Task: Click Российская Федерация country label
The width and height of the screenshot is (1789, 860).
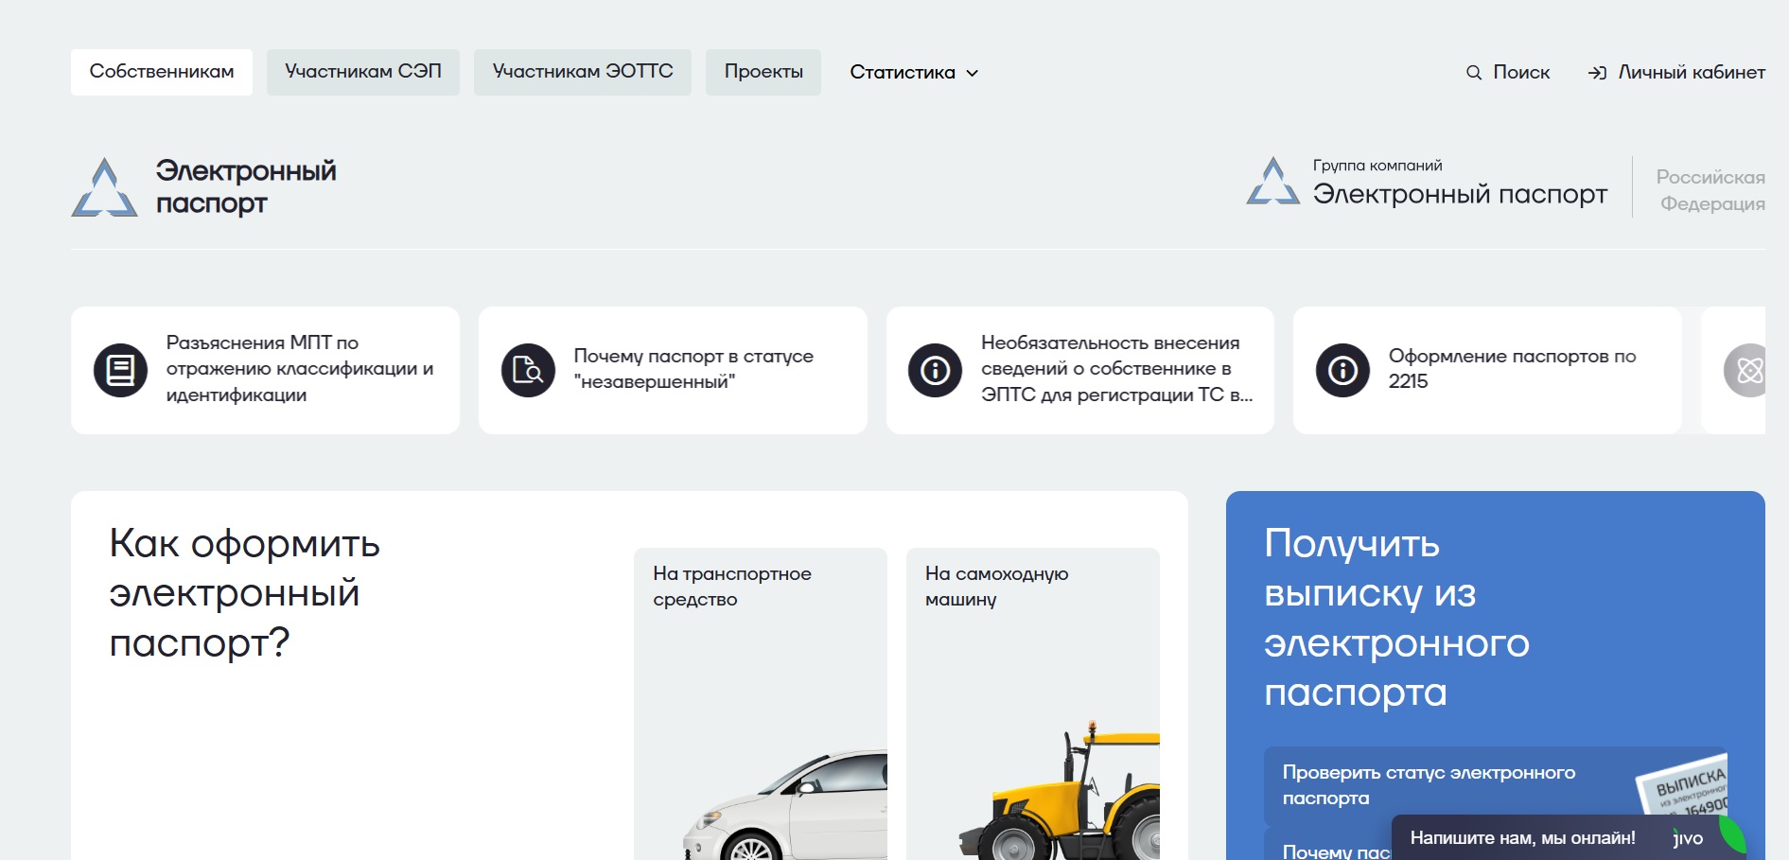Action: pos(1710,190)
